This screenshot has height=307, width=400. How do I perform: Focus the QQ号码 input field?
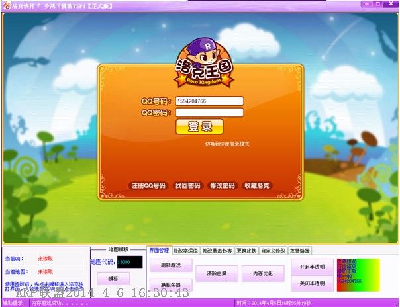pos(210,101)
